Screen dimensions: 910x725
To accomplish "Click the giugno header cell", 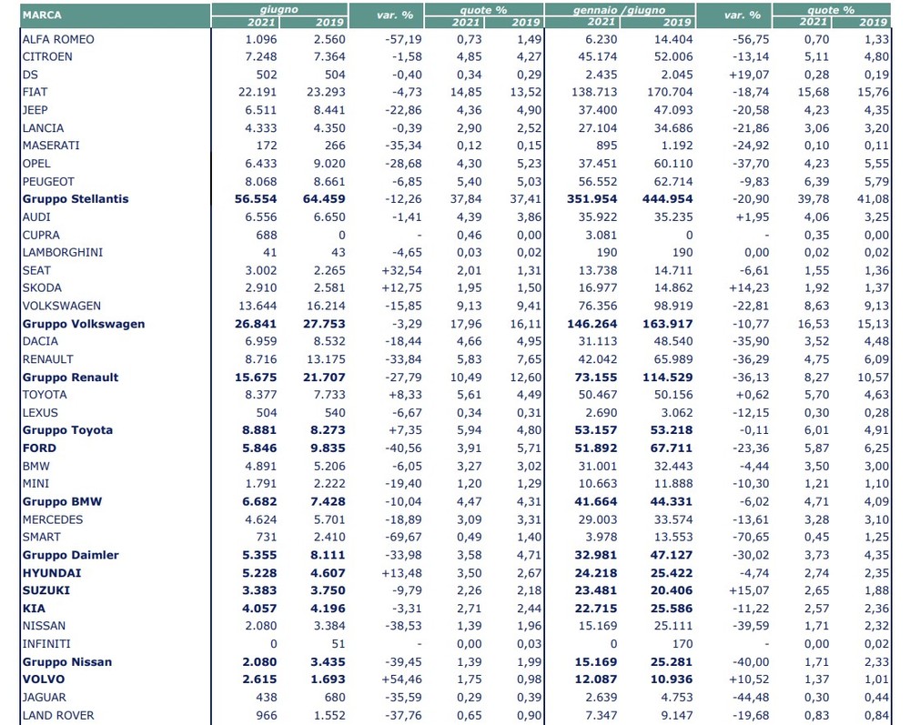I will pyautogui.click(x=279, y=10).
